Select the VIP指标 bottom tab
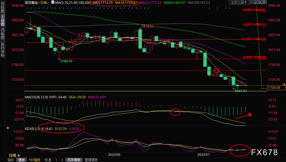Screen dimensions: 286x162 point(35,160)
